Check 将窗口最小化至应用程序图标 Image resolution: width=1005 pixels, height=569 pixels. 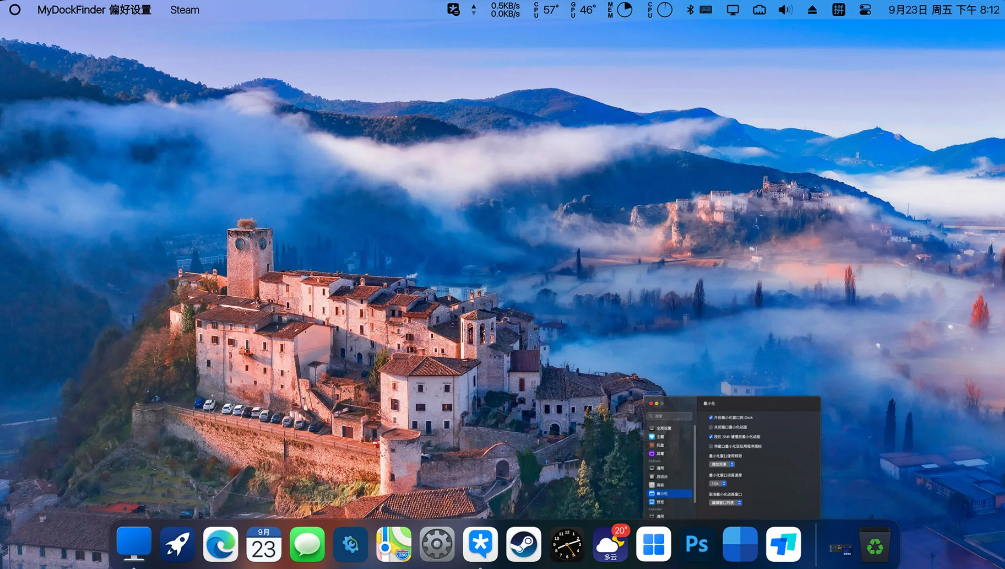click(711, 446)
